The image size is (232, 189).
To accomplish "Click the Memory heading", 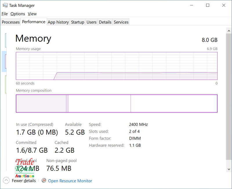I will click(33, 39).
